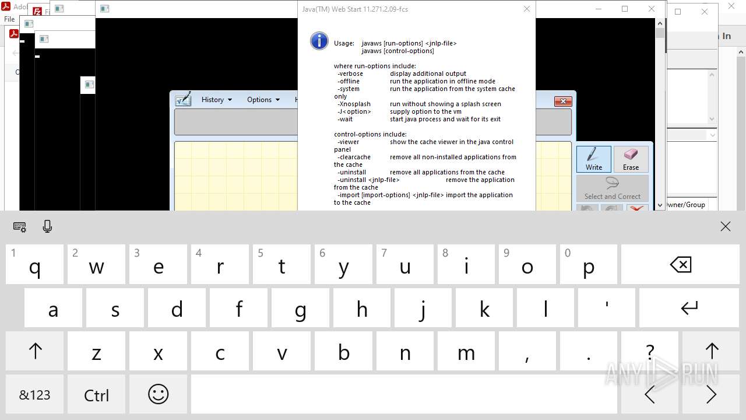Select the Write pen tool
Viewport: 746px width, 420px height.
[x=594, y=159]
